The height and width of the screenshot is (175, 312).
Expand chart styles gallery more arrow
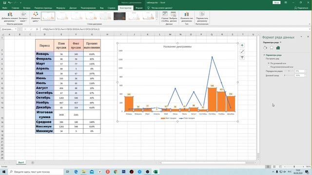[157, 19]
